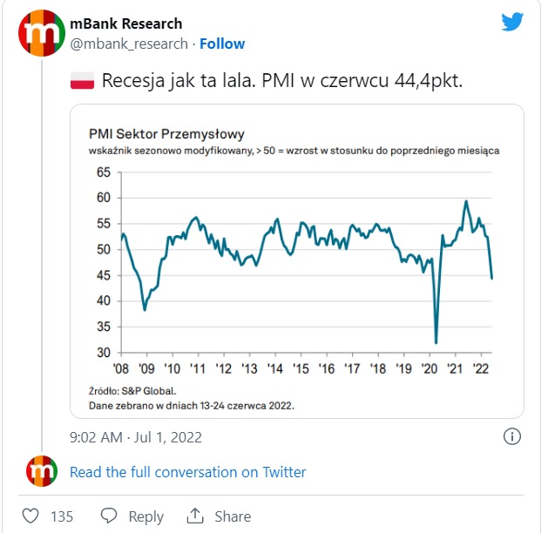This screenshot has height=533, width=548.
Task: Click the small mBank avatar beside conversation link
Action: (41, 471)
